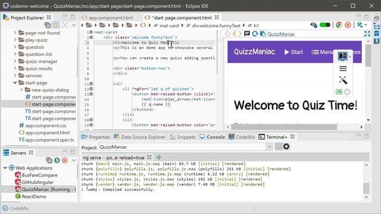
Task: Switch to the CodeMix tab
Action: [242, 137]
